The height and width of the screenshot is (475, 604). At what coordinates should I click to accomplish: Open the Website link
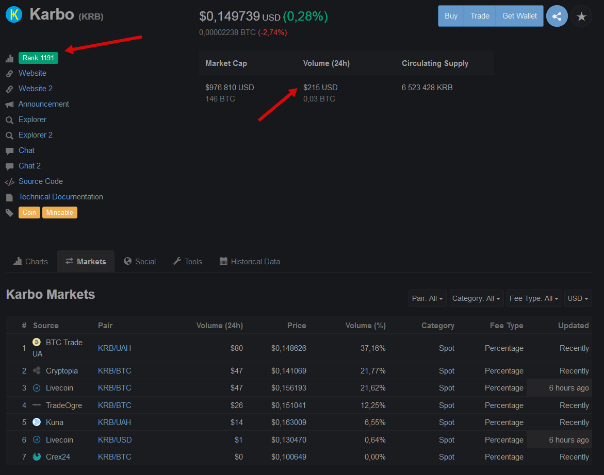pos(32,73)
